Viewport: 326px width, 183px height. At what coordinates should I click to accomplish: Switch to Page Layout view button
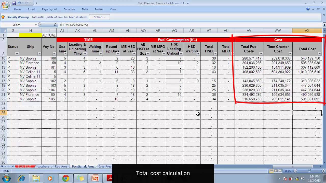tap(276, 171)
